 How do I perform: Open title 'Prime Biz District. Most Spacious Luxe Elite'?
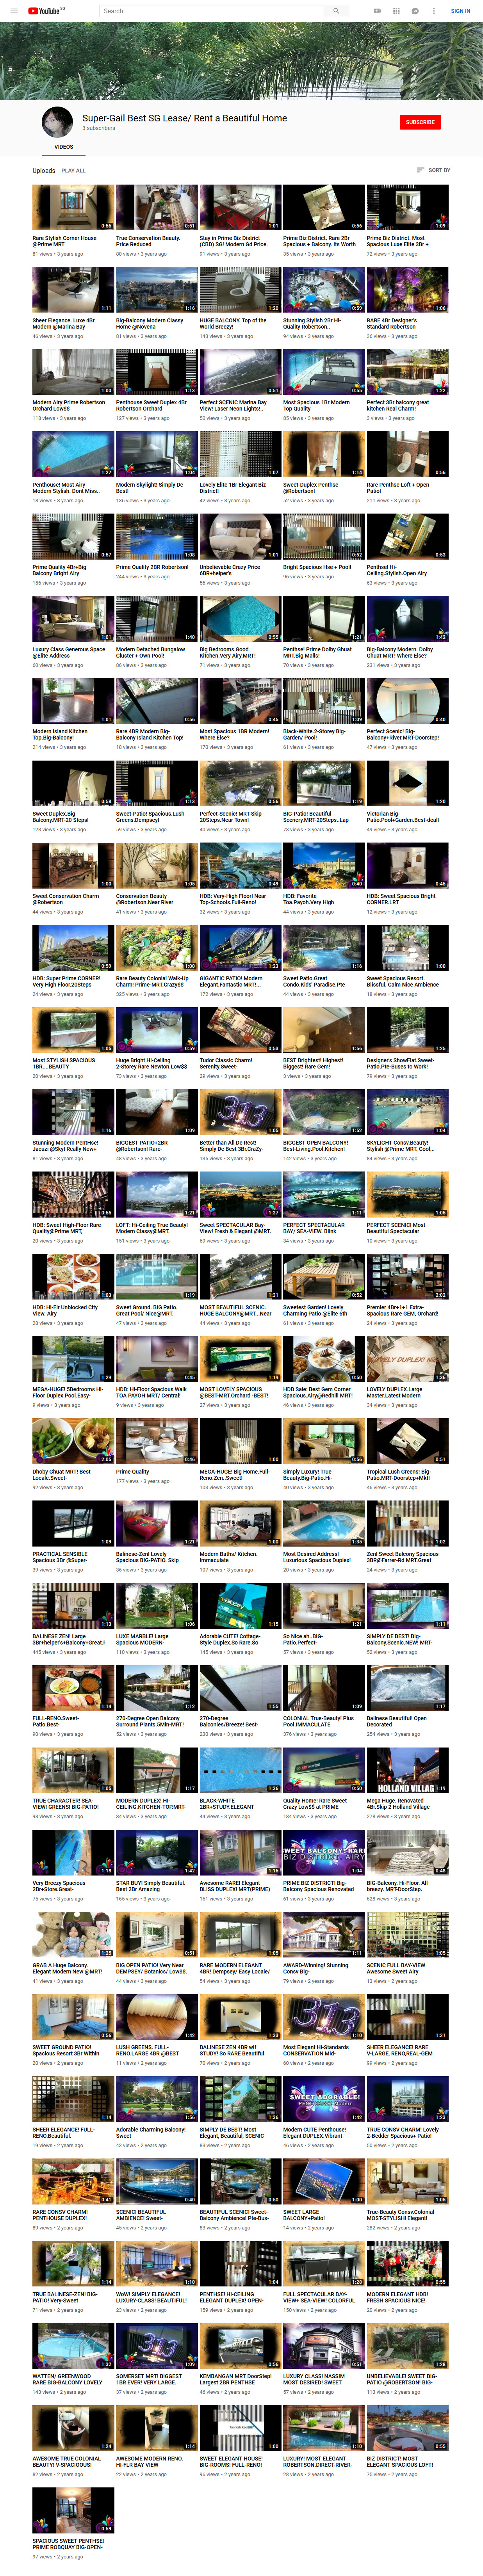click(x=397, y=241)
